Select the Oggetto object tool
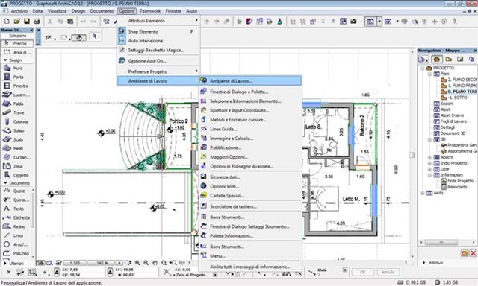The image size is (478, 286). tap(17, 175)
